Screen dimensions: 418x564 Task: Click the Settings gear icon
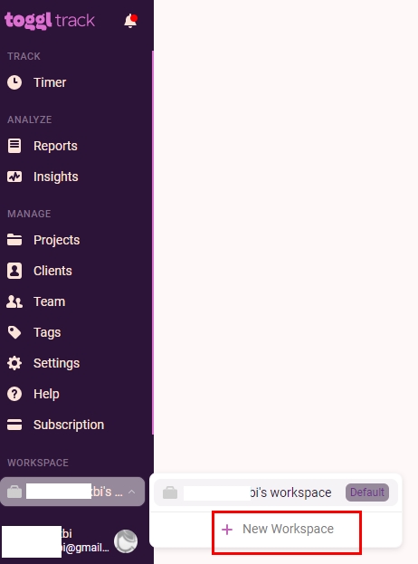click(x=14, y=363)
